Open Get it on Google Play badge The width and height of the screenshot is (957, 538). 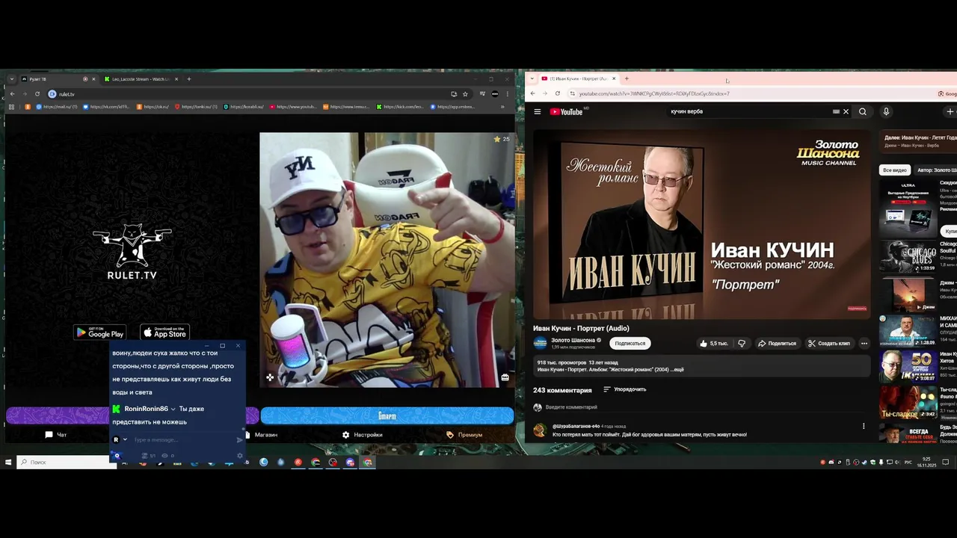pos(99,333)
